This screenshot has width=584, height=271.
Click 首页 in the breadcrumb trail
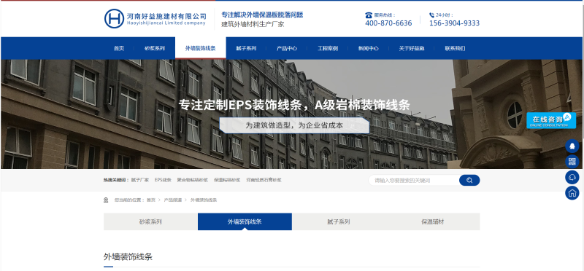(151, 200)
